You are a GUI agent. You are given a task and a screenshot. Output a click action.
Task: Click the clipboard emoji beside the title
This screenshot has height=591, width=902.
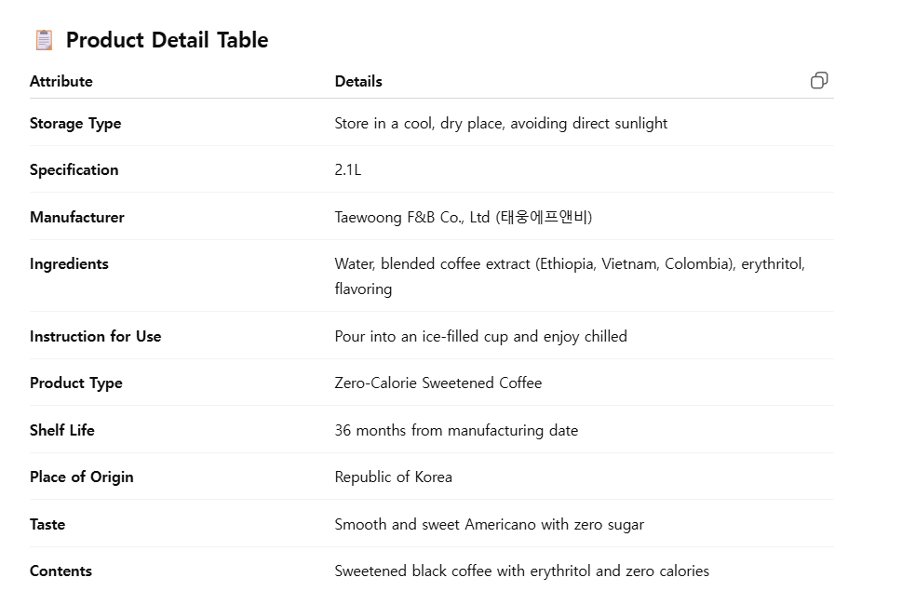tap(44, 40)
